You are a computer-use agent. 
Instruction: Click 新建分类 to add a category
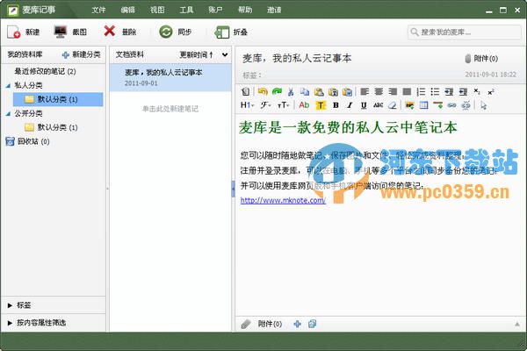pos(82,54)
